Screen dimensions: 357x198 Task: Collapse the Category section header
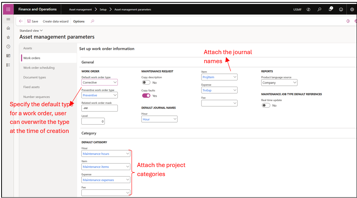coord(89,133)
